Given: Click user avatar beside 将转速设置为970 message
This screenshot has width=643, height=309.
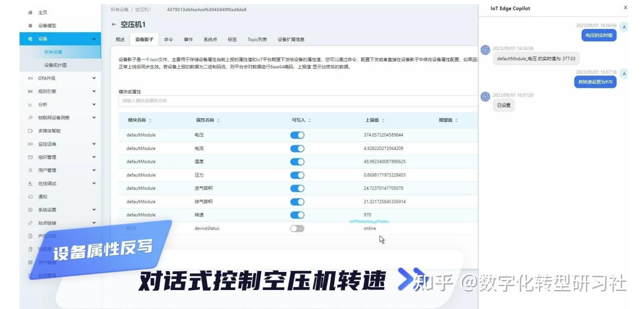Looking at the screenshot, I should (624, 74).
